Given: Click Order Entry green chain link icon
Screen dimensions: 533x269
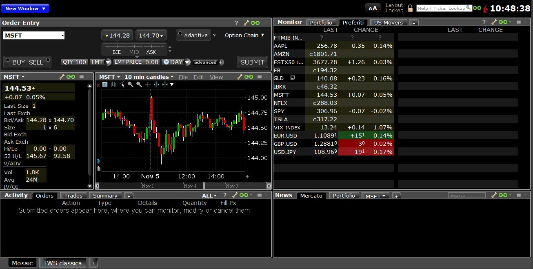Looking at the screenshot, I should tap(255, 23).
